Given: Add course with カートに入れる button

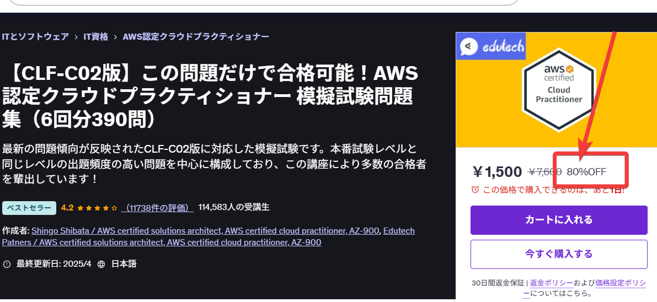Looking at the screenshot, I should click(x=559, y=220).
